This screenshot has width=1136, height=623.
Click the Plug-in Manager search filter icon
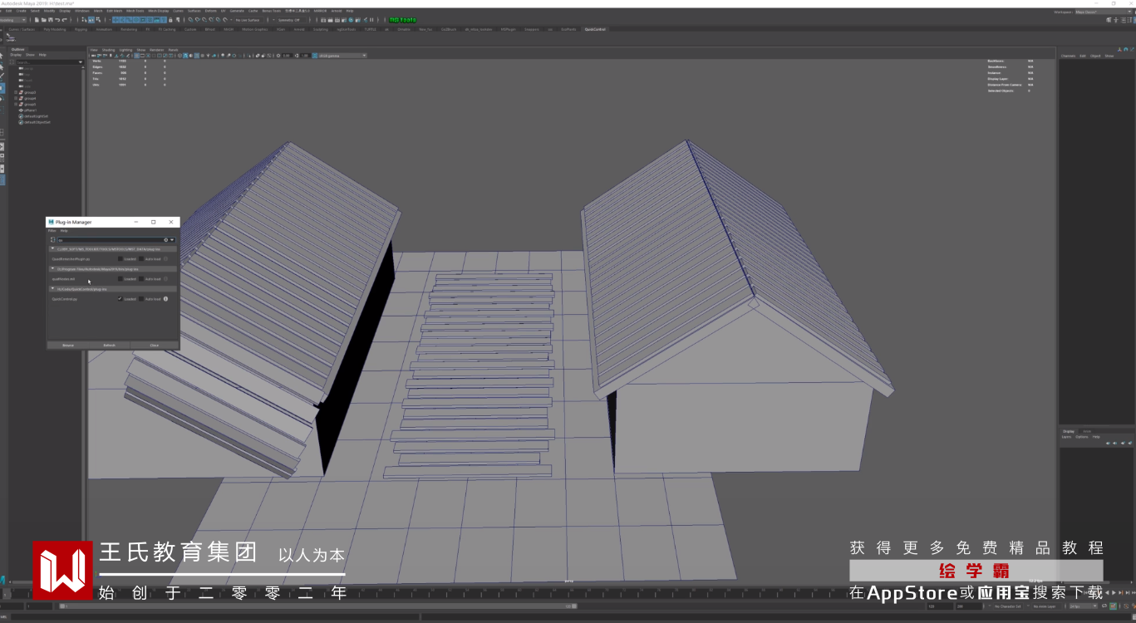pos(53,240)
